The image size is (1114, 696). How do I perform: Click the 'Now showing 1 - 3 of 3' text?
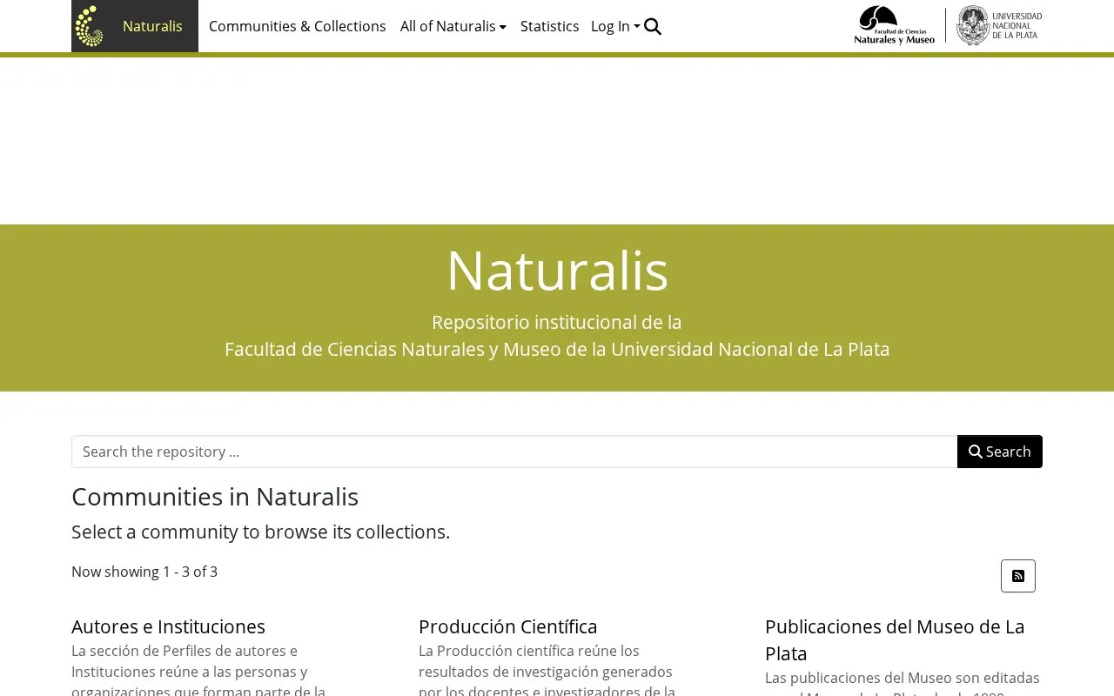tap(144, 572)
